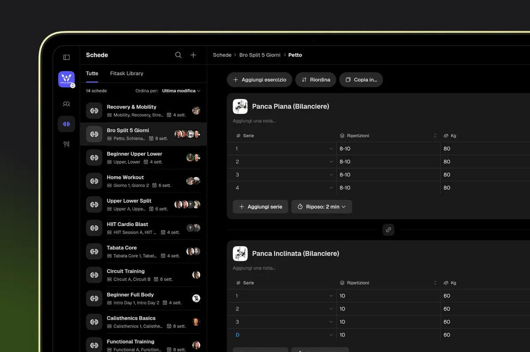This screenshot has width=530, height=352.
Task: Click Aggiungi esercizio button
Action: click(260, 79)
